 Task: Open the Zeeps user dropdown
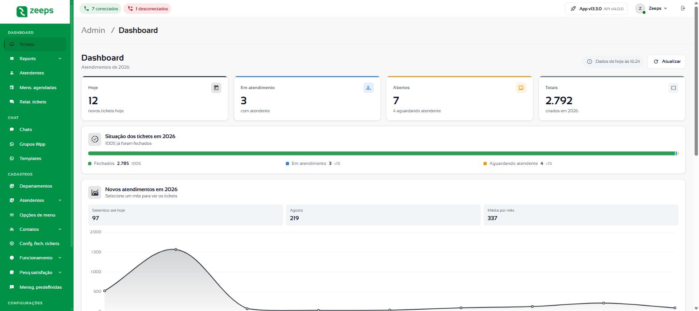658,8
